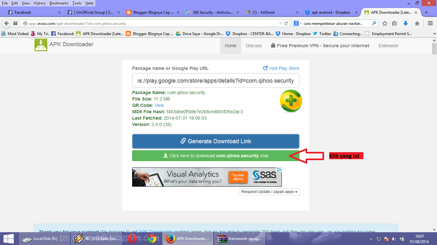437x245 pixels.
Task: Select Discuss in site navigation
Action: click(254, 46)
